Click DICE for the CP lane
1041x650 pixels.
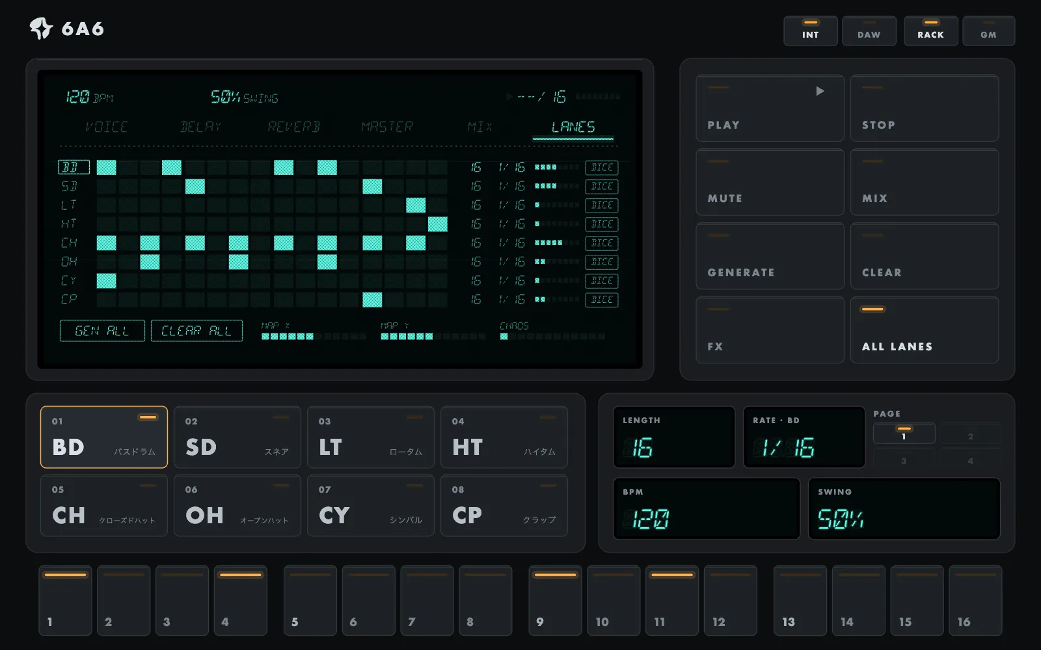pos(602,300)
